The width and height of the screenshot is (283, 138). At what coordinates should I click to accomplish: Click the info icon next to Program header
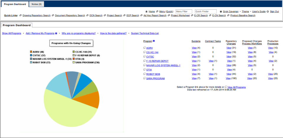pyautogui.click(x=154, y=41)
